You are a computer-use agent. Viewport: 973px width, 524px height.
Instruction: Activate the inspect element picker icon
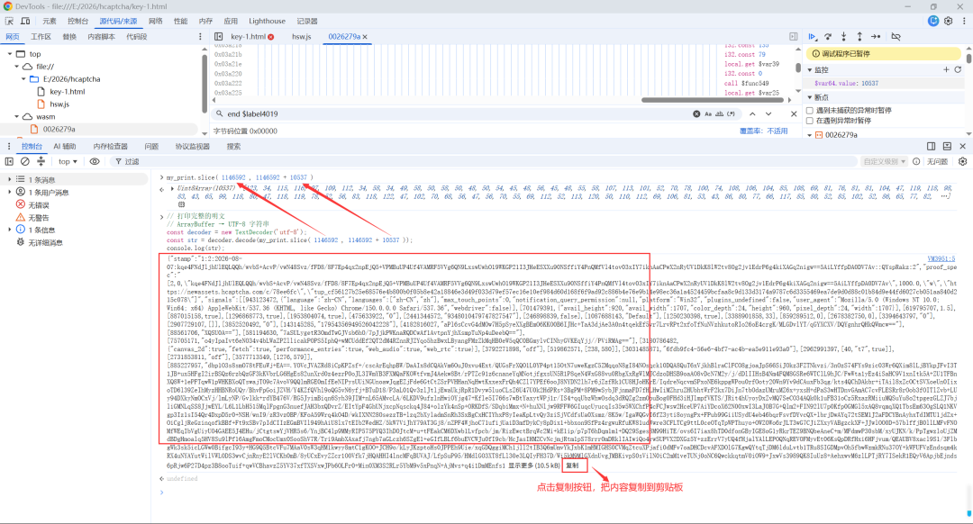[9, 21]
